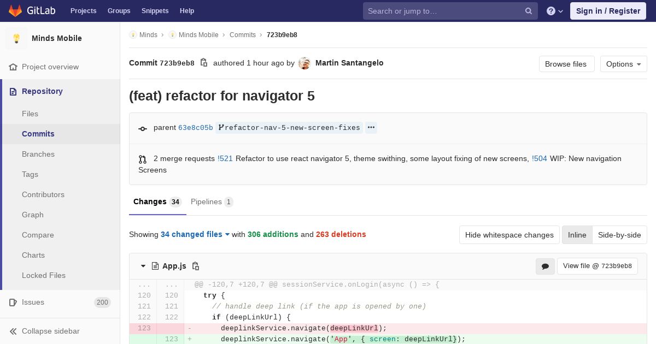
Task: Copy the commit SHA 723b9eb8
Action: (204, 63)
